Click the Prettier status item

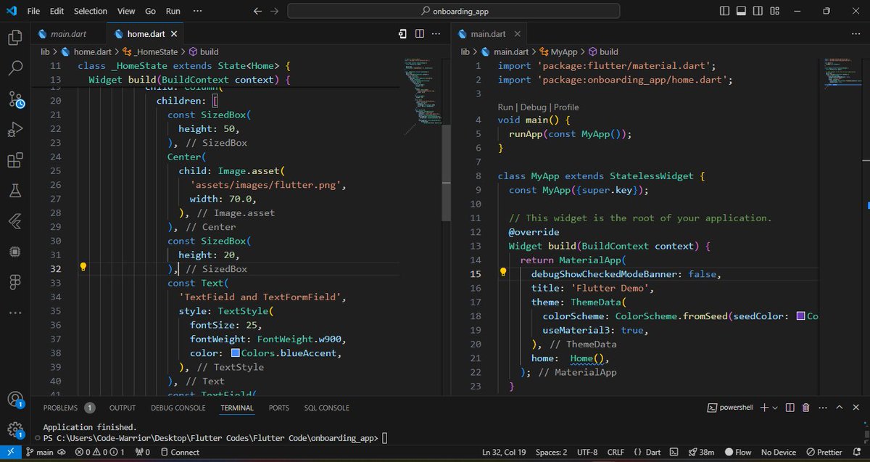824,453
